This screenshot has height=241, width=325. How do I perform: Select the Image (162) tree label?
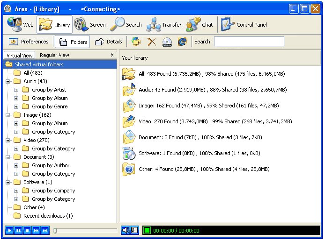coord(37,115)
